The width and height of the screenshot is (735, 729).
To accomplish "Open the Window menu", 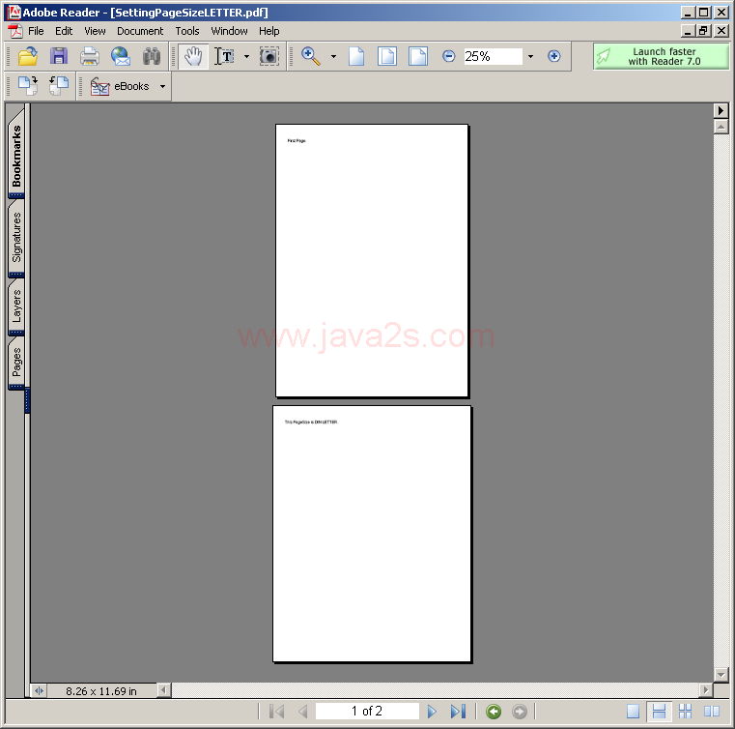I will pyautogui.click(x=229, y=31).
